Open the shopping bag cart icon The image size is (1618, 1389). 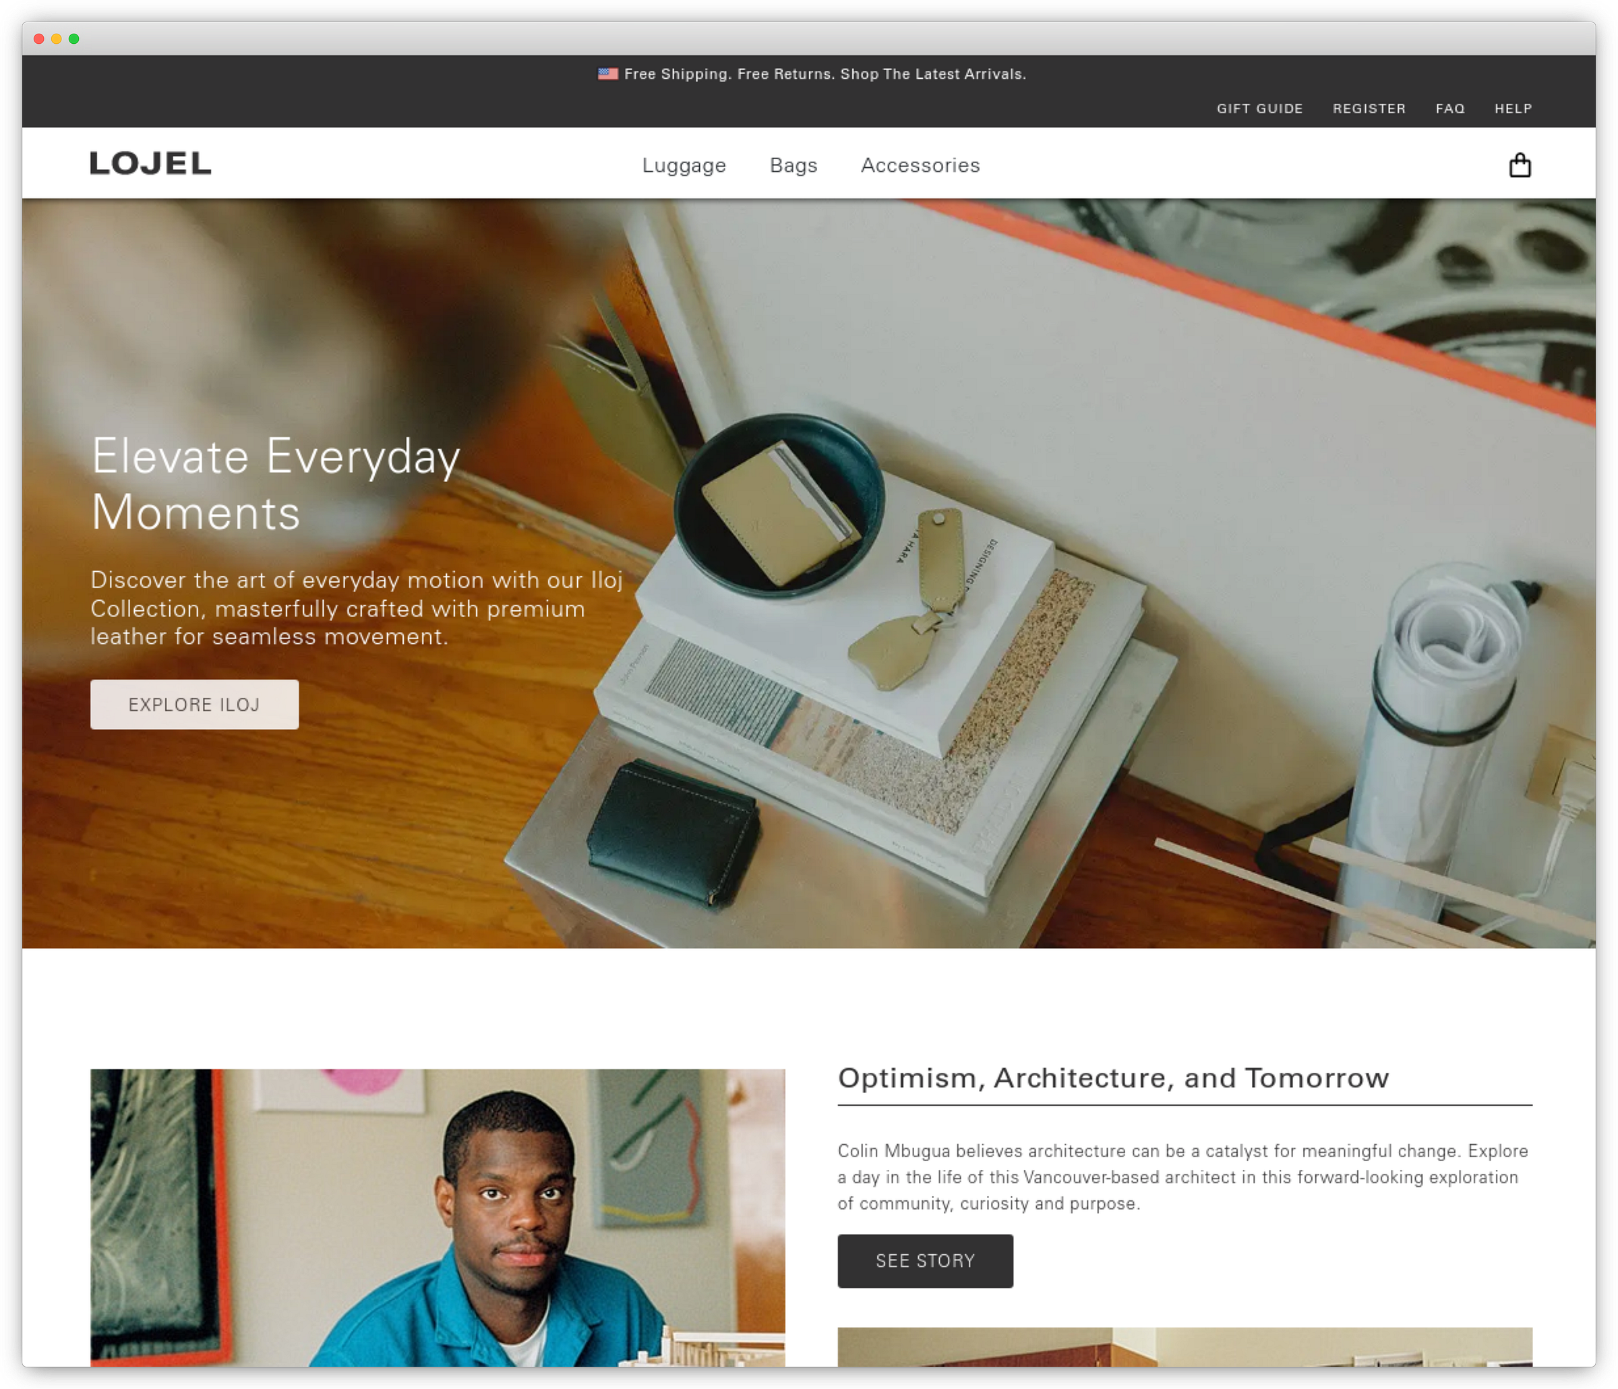tap(1519, 165)
